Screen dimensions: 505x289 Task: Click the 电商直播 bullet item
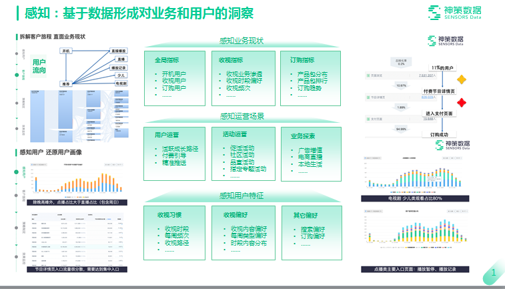pos(310,157)
